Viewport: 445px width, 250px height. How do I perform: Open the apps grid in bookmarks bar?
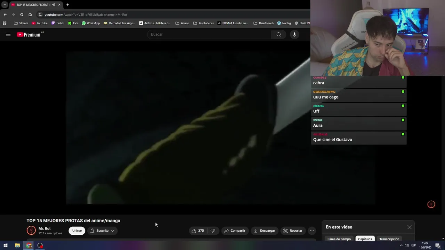click(5, 23)
